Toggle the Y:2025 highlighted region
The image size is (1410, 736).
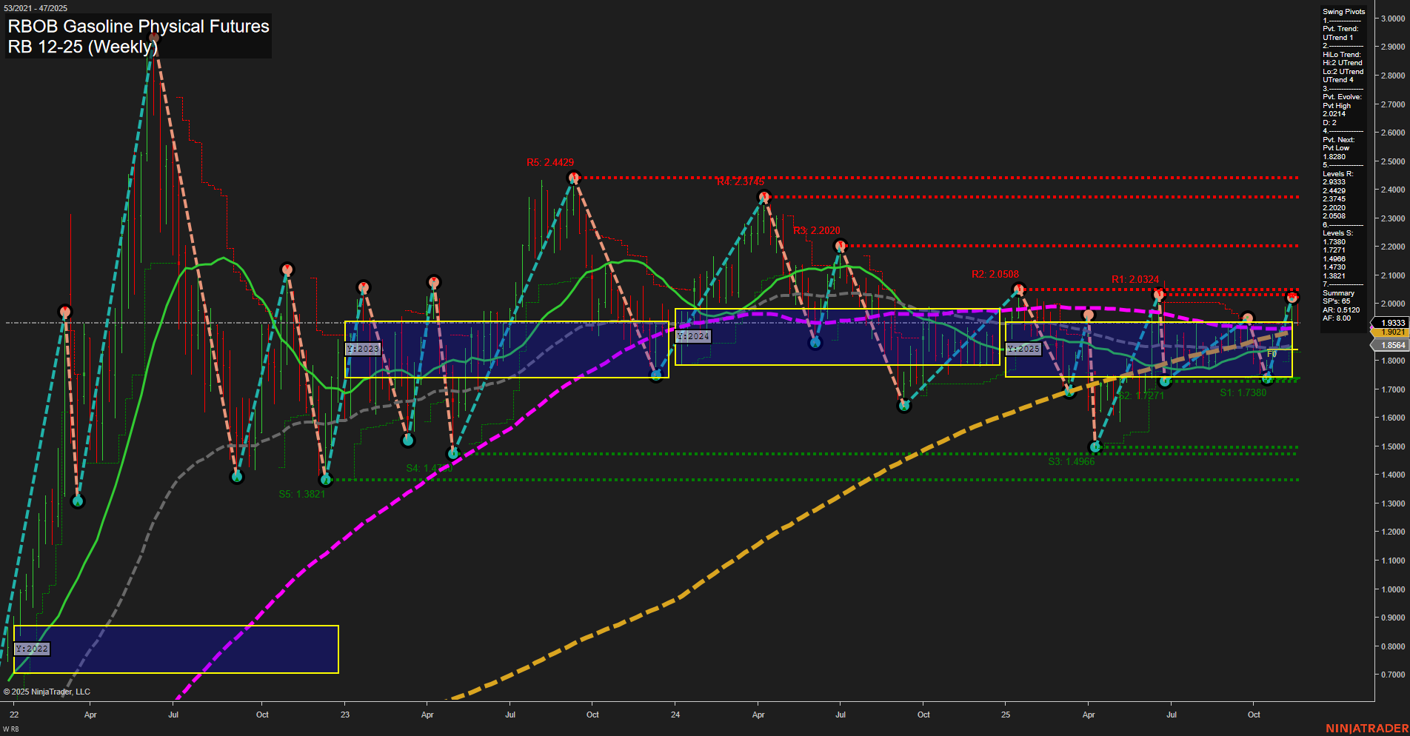(x=1023, y=348)
